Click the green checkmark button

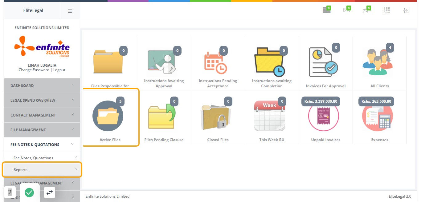(29, 193)
